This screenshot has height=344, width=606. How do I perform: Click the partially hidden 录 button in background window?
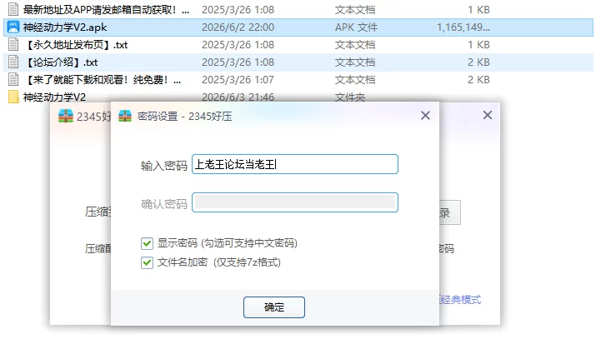[450, 212]
